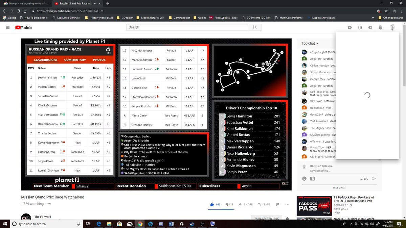
Task: Open the Super Chat dollar icon
Action: point(313,178)
